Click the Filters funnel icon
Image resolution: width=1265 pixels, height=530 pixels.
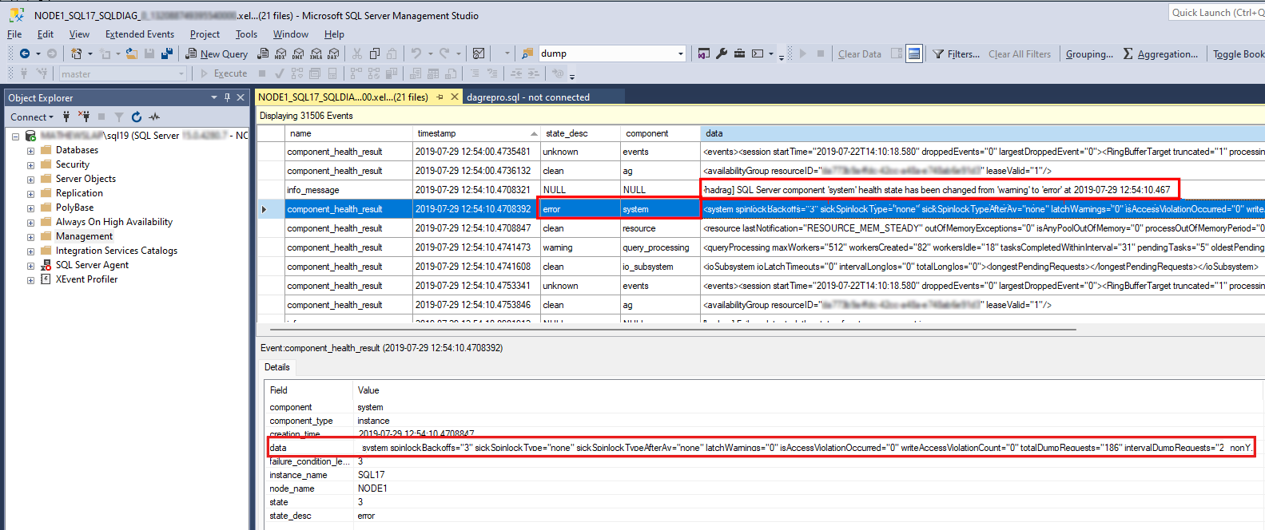(x=939, y=54)
